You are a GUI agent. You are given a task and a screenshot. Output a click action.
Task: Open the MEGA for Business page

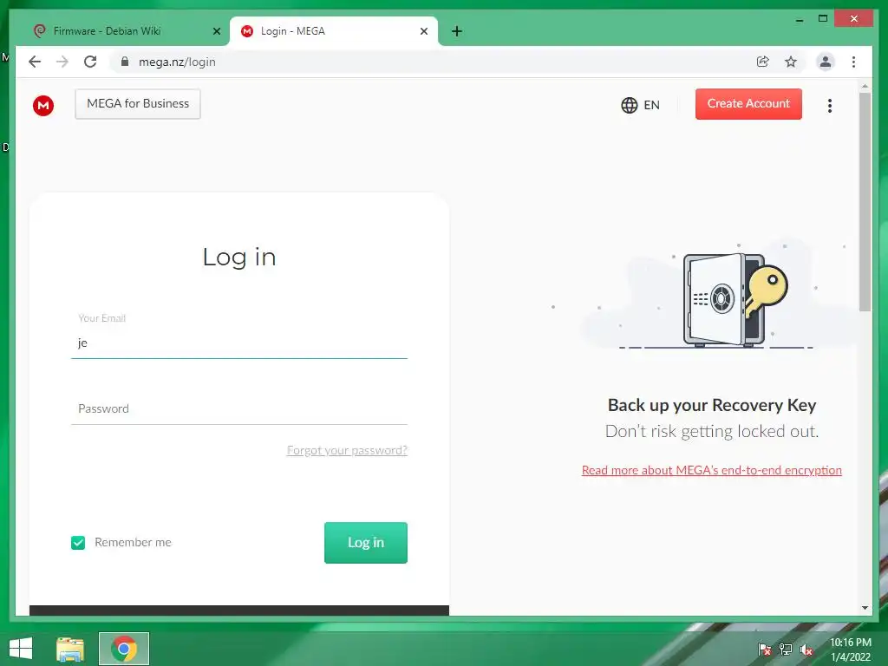point(138,104)
